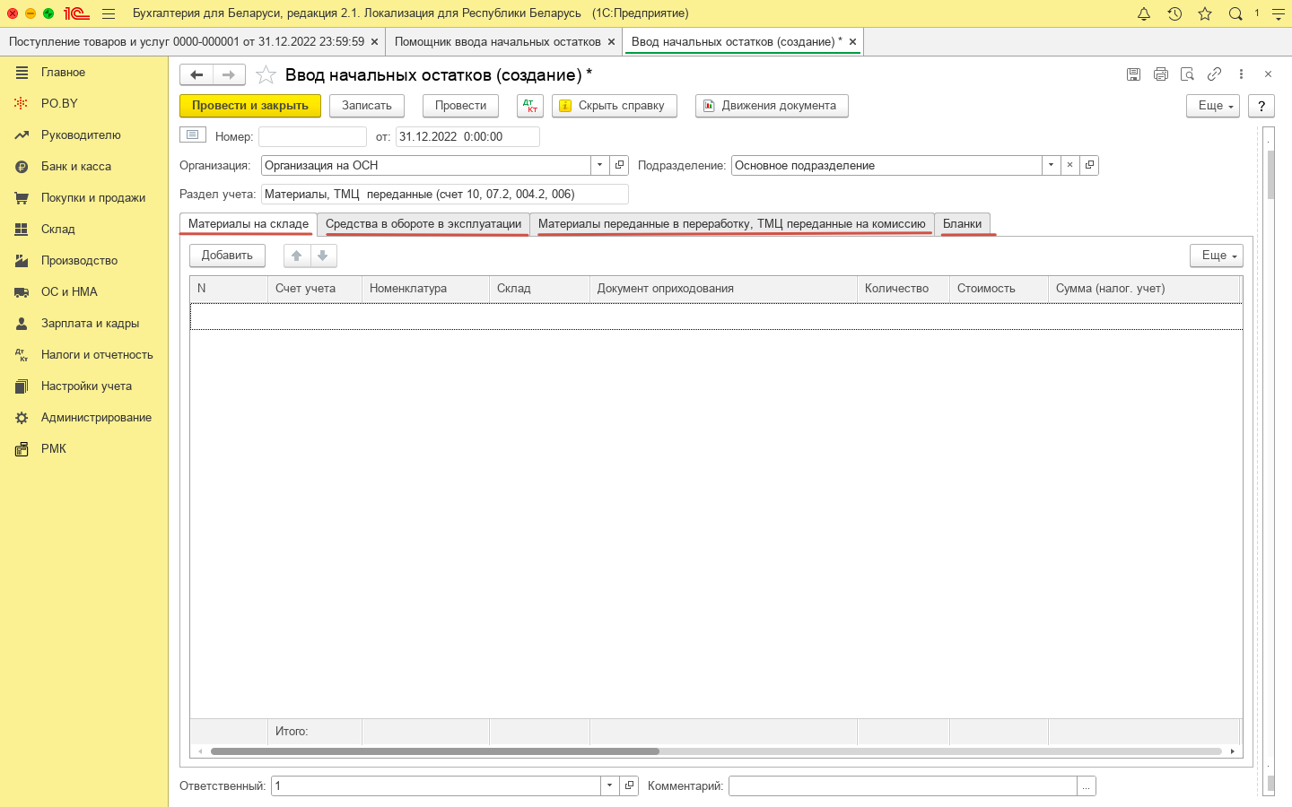Open the Еще menu above table
This screenshot has width=1292, height=807.
(1216, 256)
